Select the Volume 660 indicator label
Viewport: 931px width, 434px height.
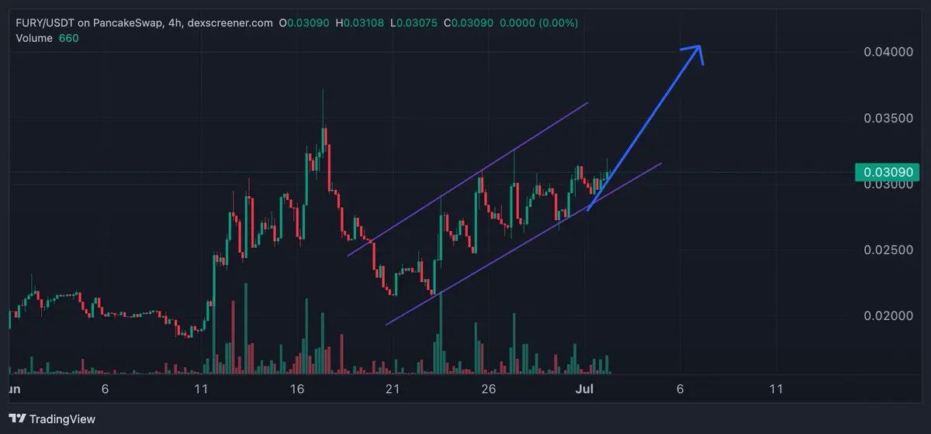coord(47,38)
